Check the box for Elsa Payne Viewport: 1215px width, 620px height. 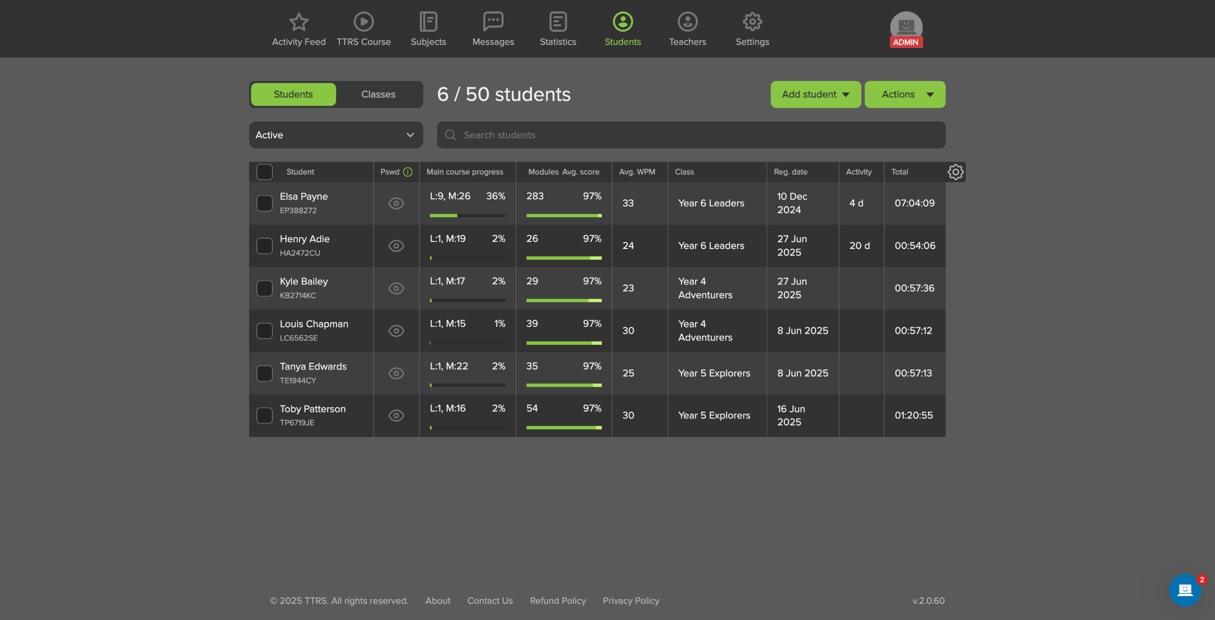(264, 203)
